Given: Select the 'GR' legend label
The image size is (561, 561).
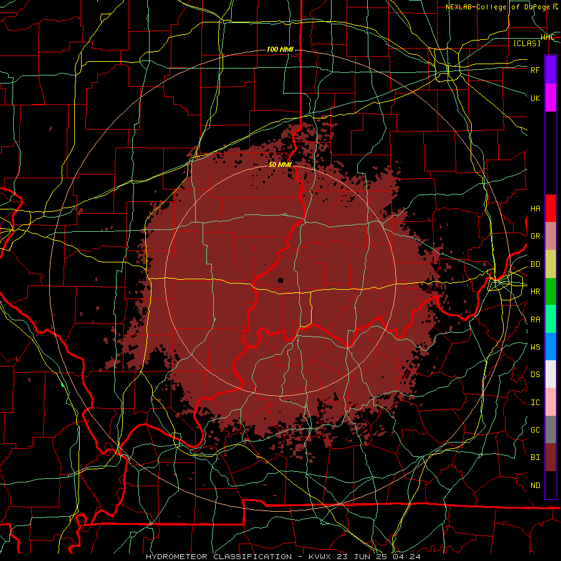Looking at the screenshot, I should tap(535, 236).
